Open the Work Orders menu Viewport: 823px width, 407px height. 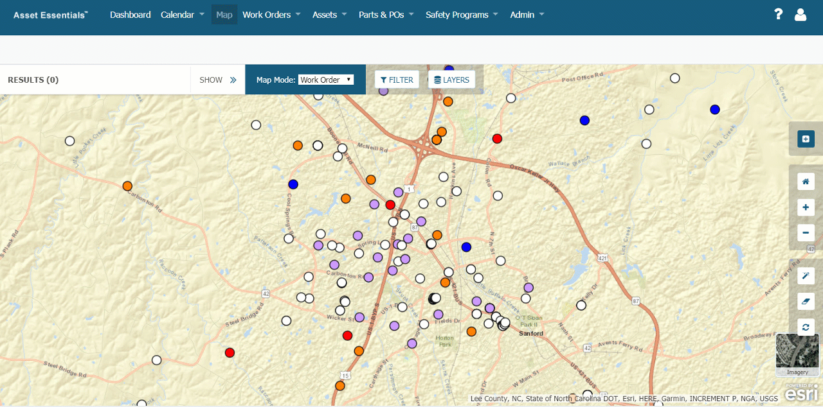pos(271,14)
